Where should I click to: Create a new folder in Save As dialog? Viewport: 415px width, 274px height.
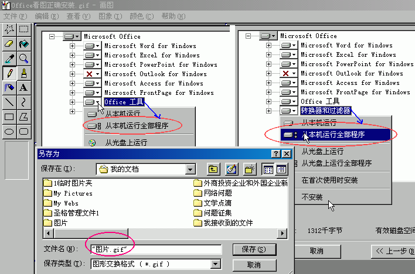click(x=250, y=169)
